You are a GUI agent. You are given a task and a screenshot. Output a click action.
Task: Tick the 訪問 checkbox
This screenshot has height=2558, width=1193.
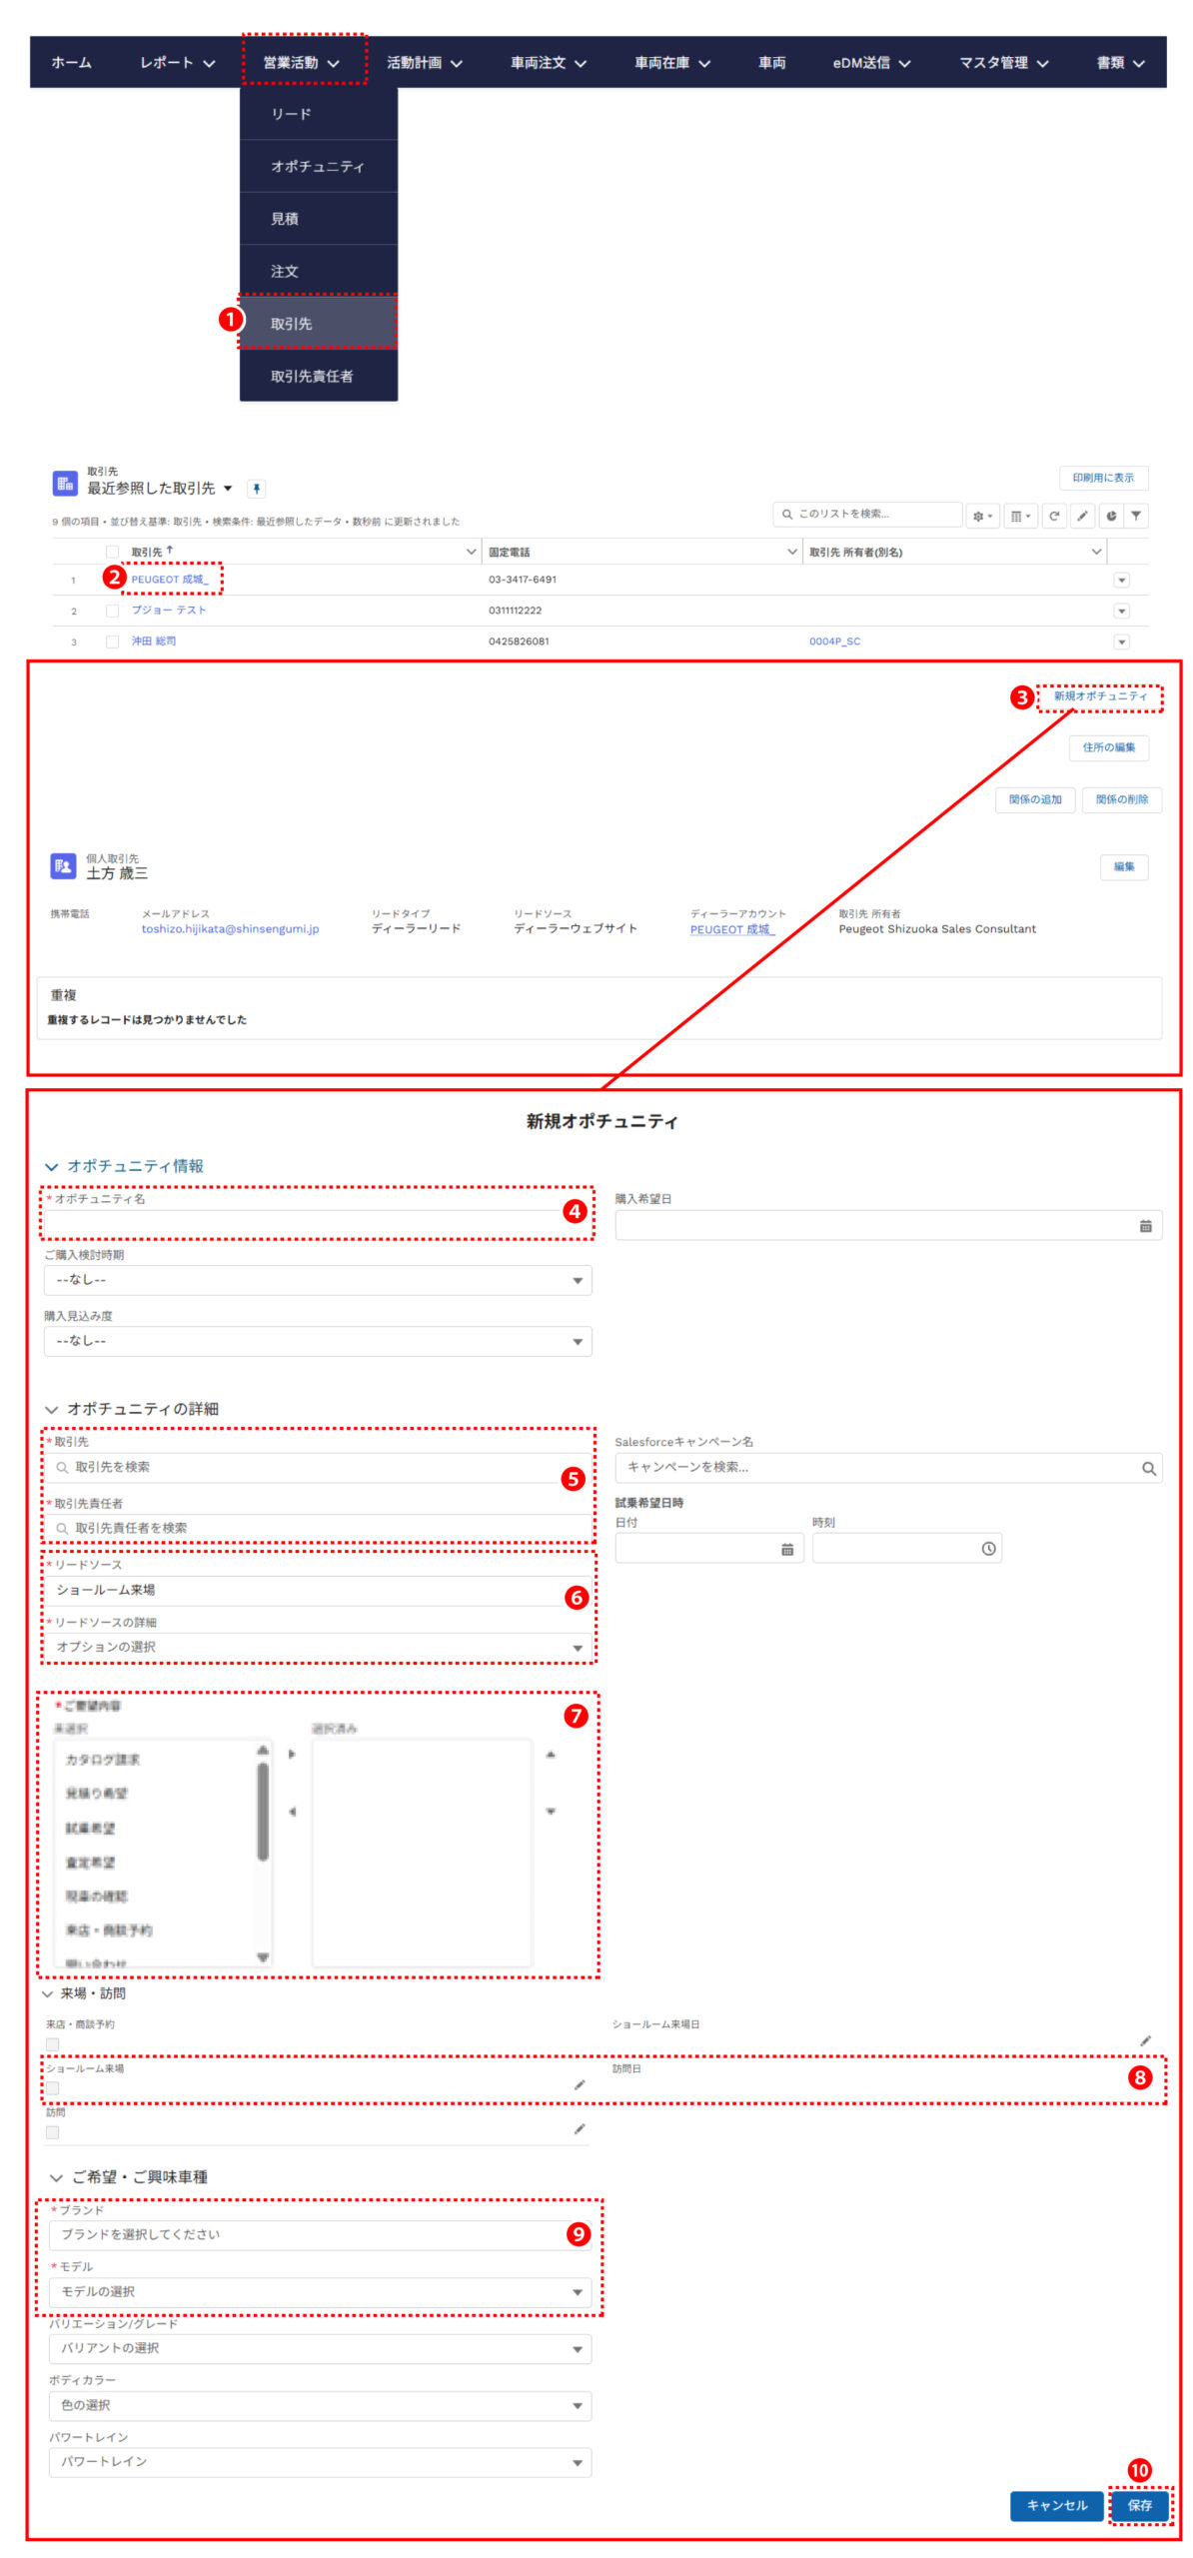click(x=53, y=2132)
